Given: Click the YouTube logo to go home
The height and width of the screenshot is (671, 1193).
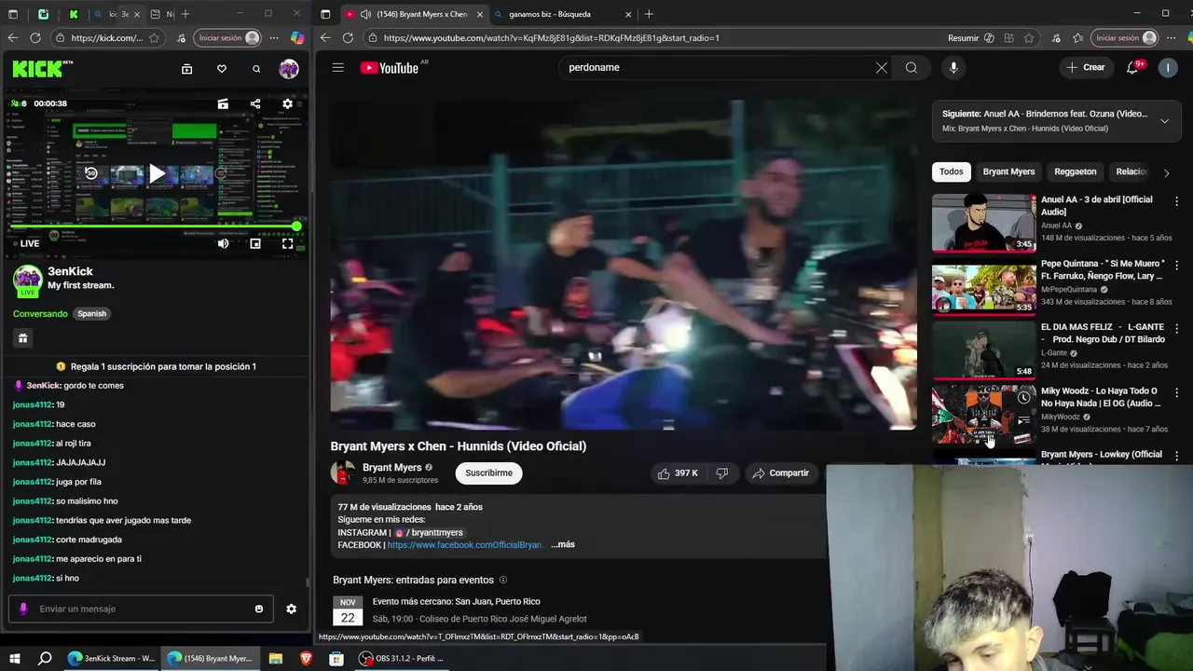Looking at the screenshot, I should click(390, 68).
